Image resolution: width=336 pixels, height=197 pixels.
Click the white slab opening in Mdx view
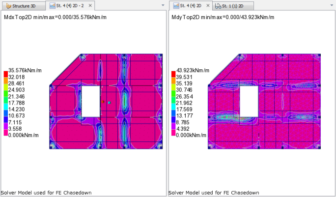click(x=91, y=101)
